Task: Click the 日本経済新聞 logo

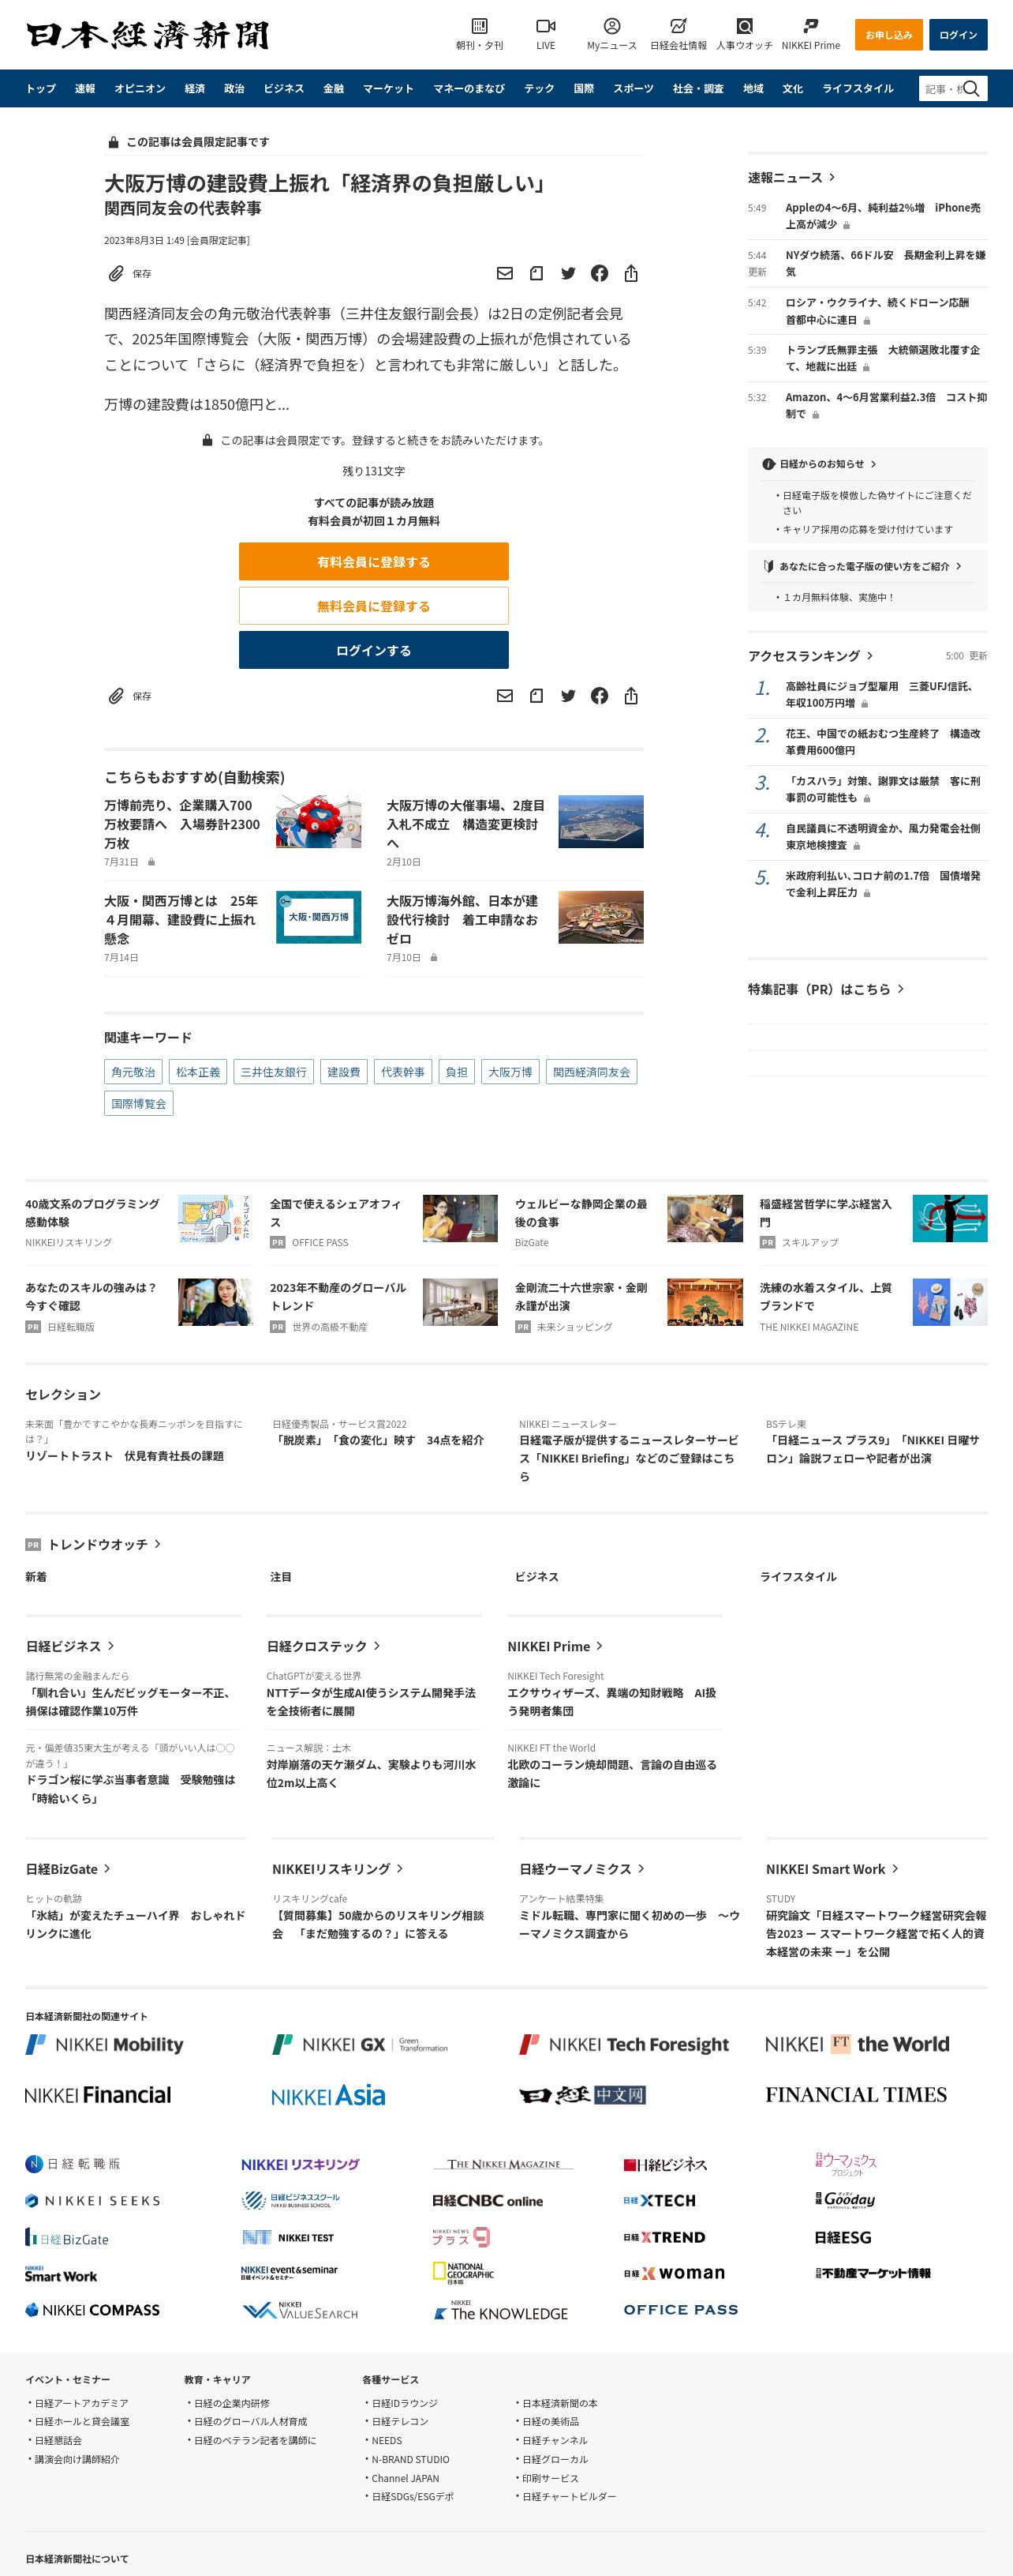Action: coord(148,35)
